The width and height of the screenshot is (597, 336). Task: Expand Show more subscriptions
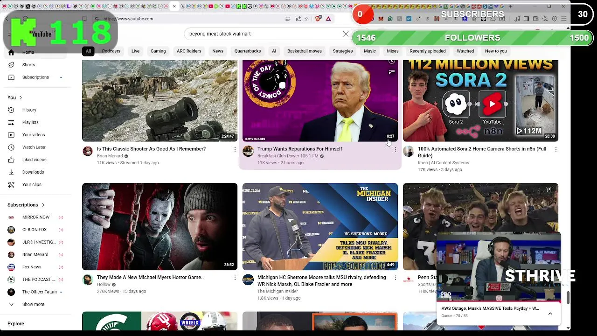33,304
